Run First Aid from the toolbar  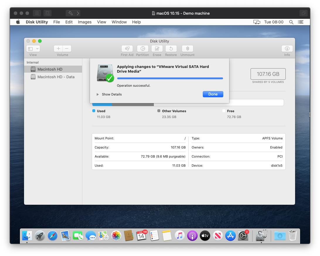coord(127,49)
